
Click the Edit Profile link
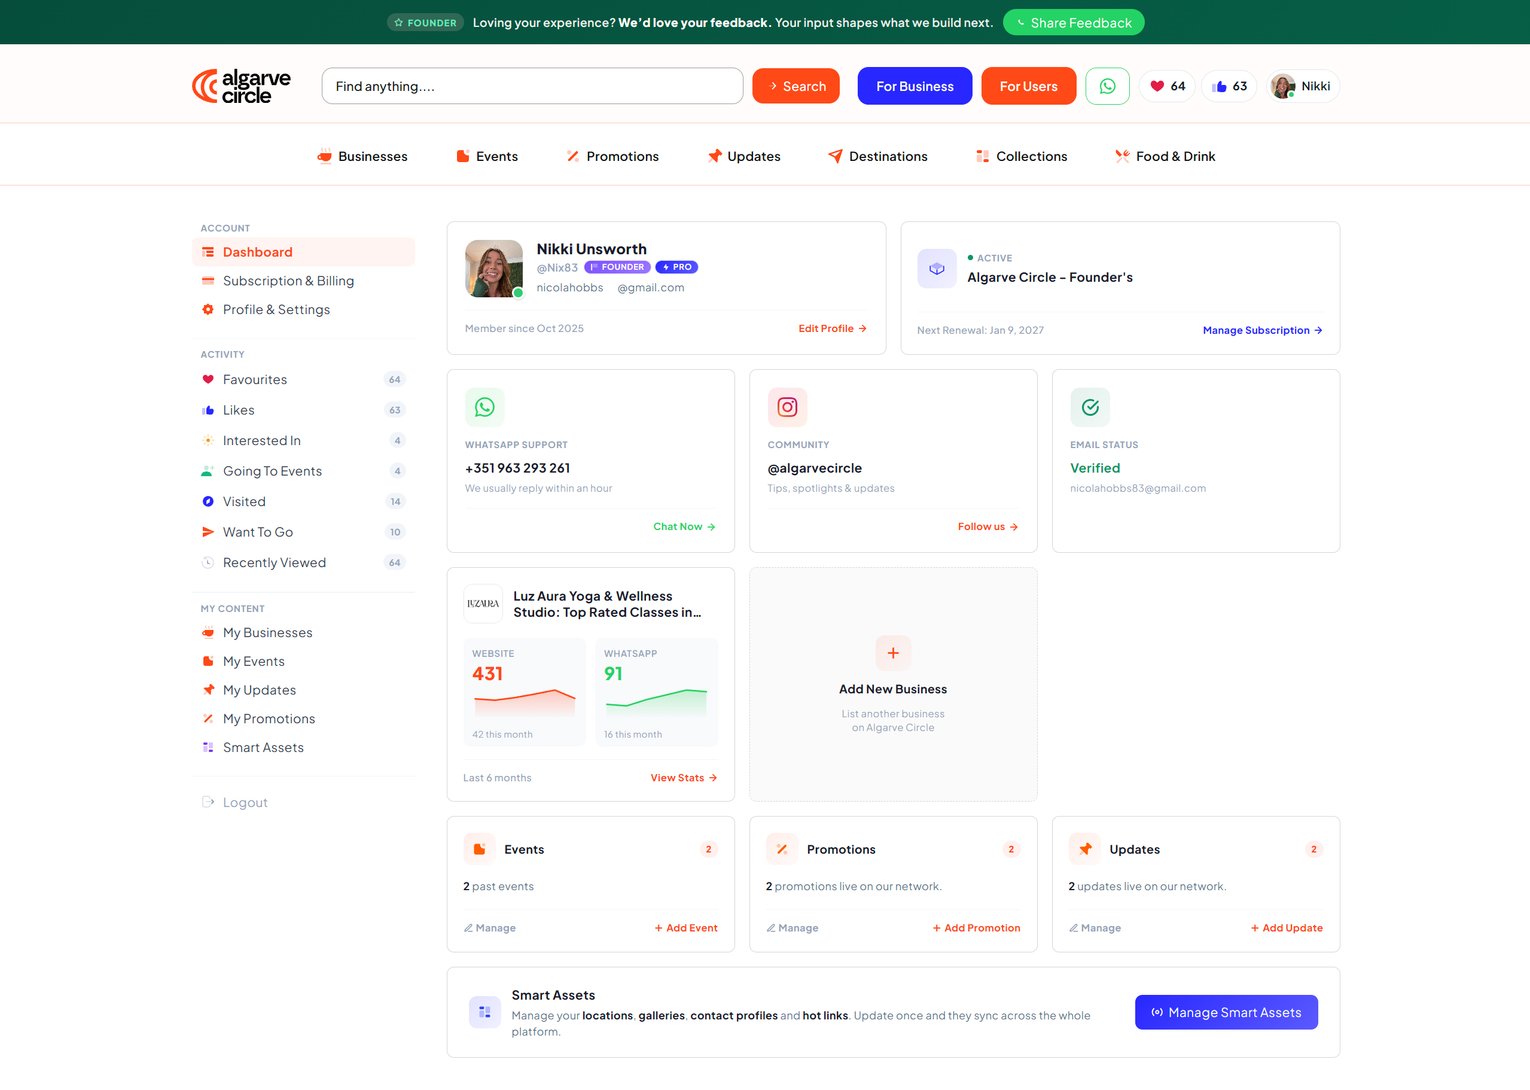coord(832,328)
